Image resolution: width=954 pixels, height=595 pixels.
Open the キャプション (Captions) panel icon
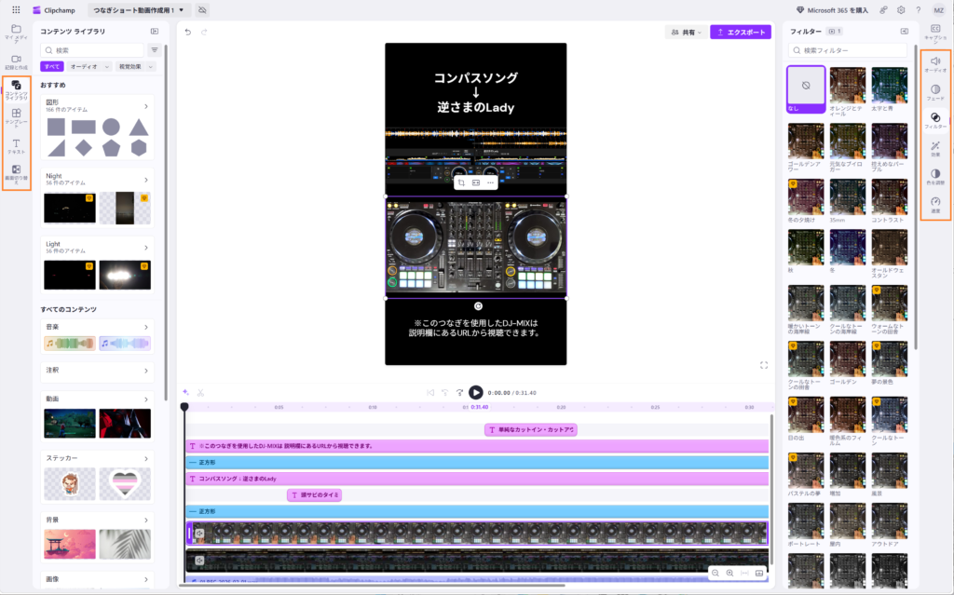[x=935, y=32]
